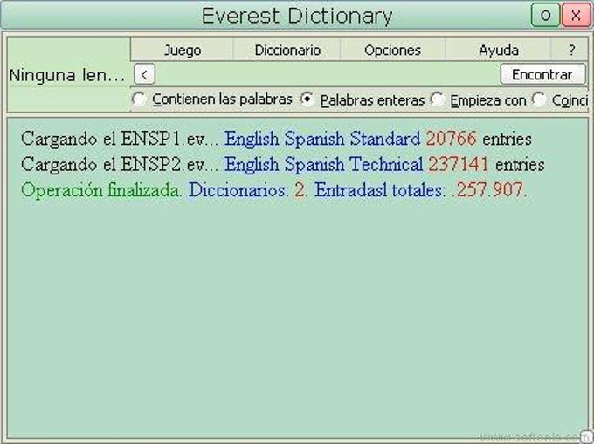Click Operación finalizada status text
594x444 pixels.
101,190
